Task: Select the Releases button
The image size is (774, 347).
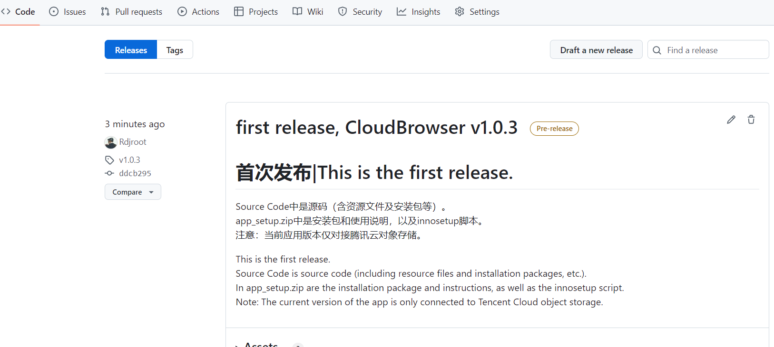Action: (131, 50)
